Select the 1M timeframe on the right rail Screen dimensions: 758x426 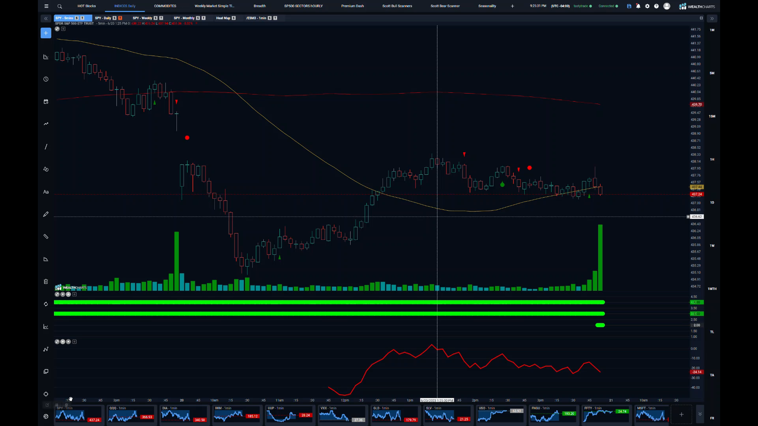click(x=712, y=30)
